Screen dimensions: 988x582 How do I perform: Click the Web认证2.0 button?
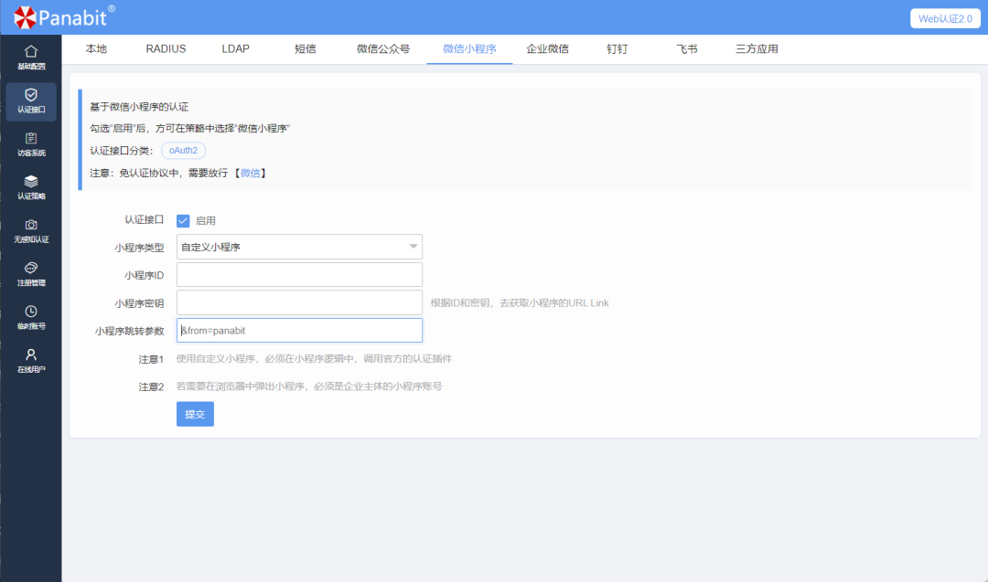pos(945,17)
